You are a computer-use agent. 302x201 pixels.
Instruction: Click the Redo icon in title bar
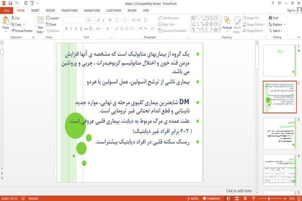coord(26,4)
